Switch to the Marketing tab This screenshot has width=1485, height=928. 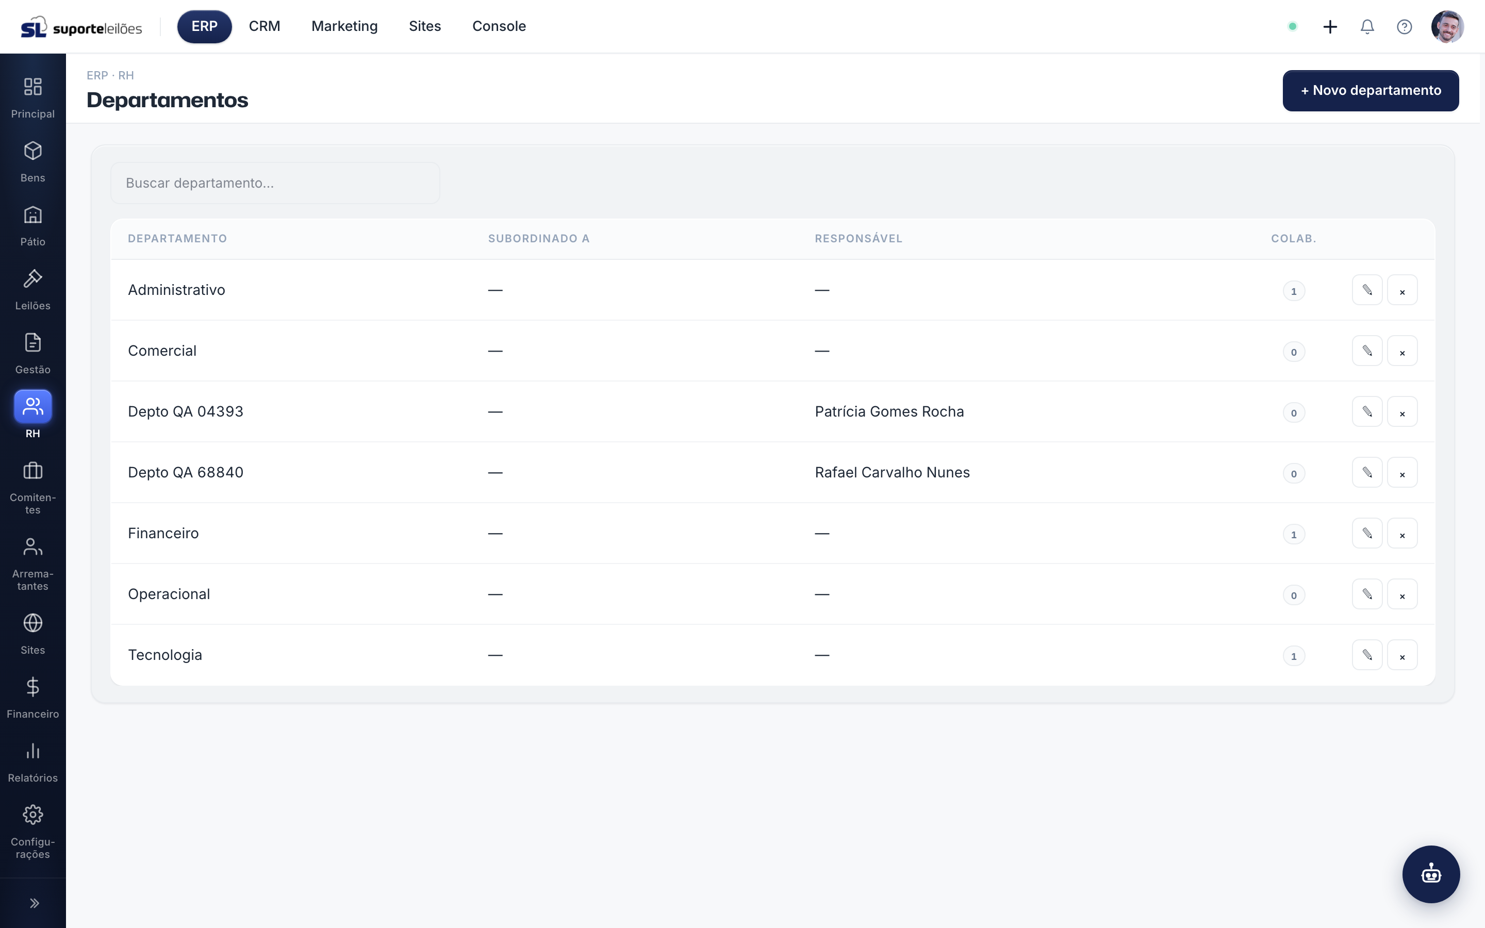(344, 26)
